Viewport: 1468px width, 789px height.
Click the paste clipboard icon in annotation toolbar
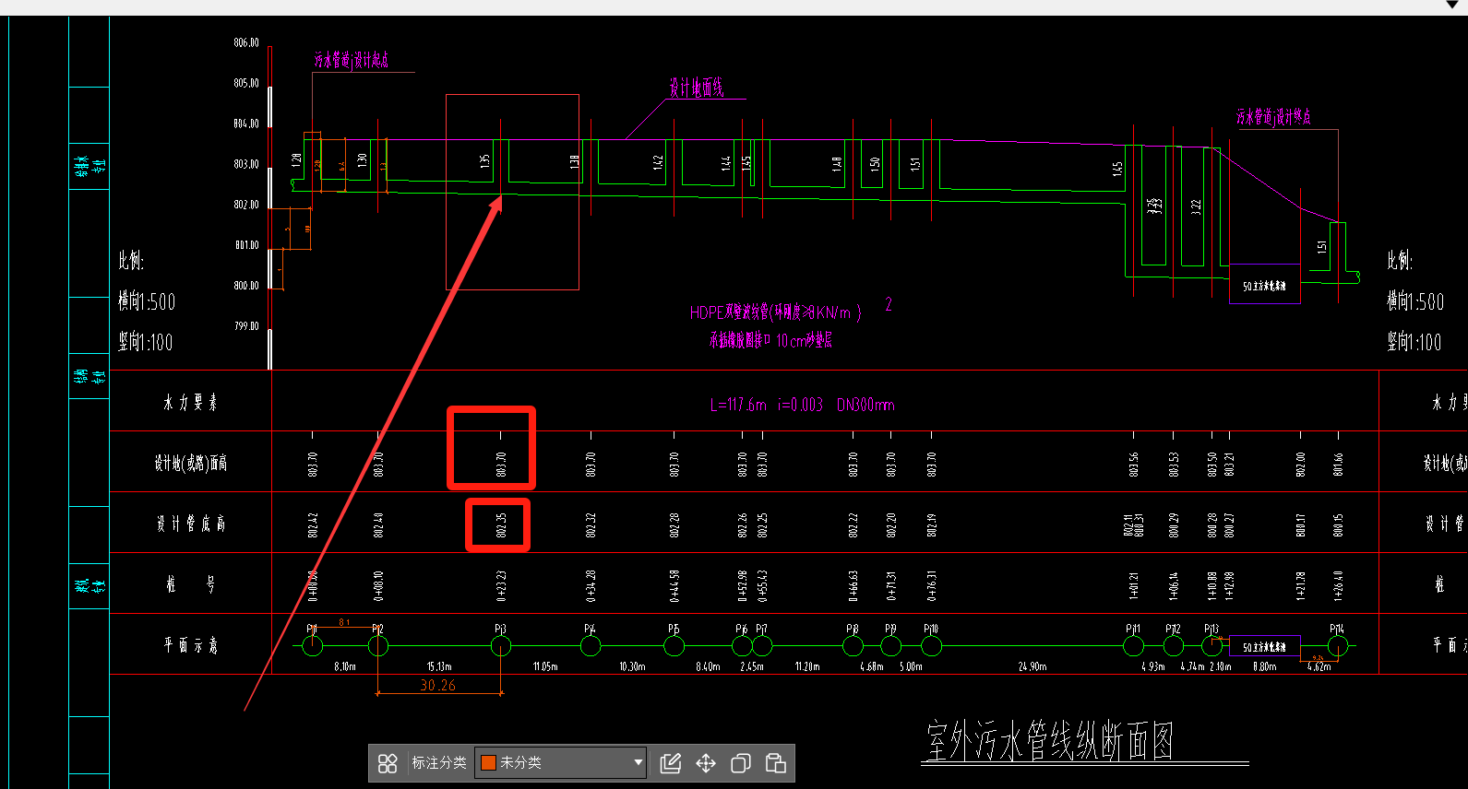[775, 763]
